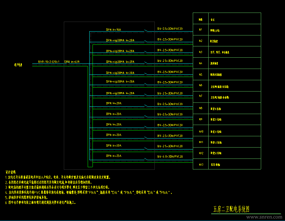Select circuit cell 'N4' in the table

pyautogui.click(x=201, y=63)
